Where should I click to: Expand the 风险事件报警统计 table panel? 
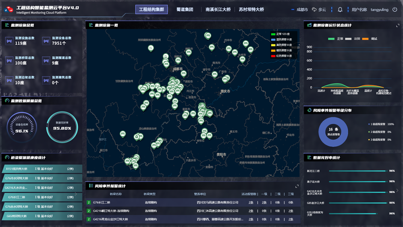pos(297,186)
